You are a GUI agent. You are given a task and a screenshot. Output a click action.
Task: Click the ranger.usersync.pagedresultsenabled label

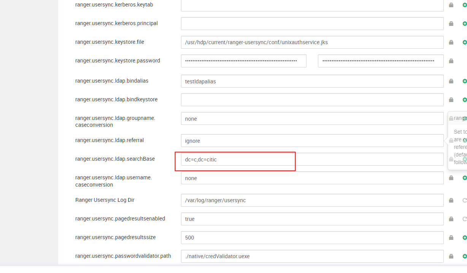(120, 219)
